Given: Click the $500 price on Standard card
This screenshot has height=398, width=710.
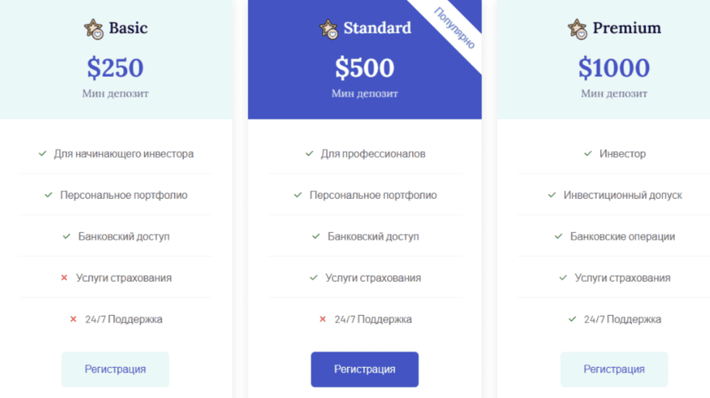Looking at the screenshot, I should (365, 68).
